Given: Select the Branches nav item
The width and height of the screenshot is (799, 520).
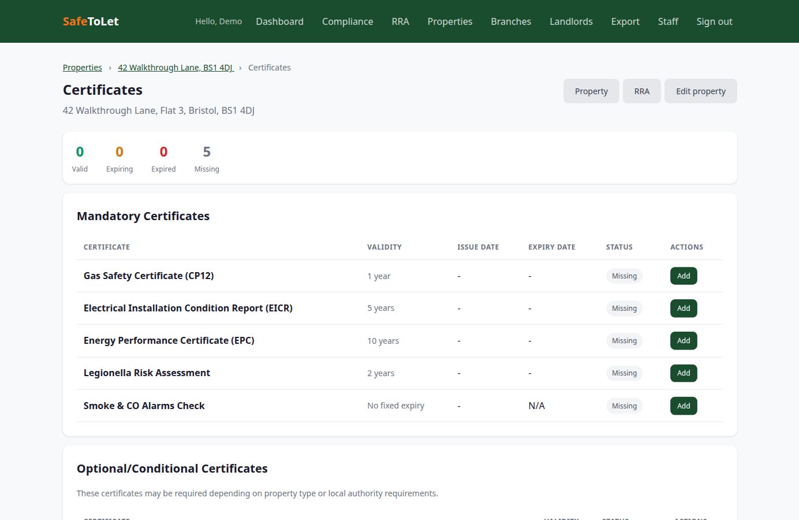Looking at the screenshot, I should tap(511, 21).
